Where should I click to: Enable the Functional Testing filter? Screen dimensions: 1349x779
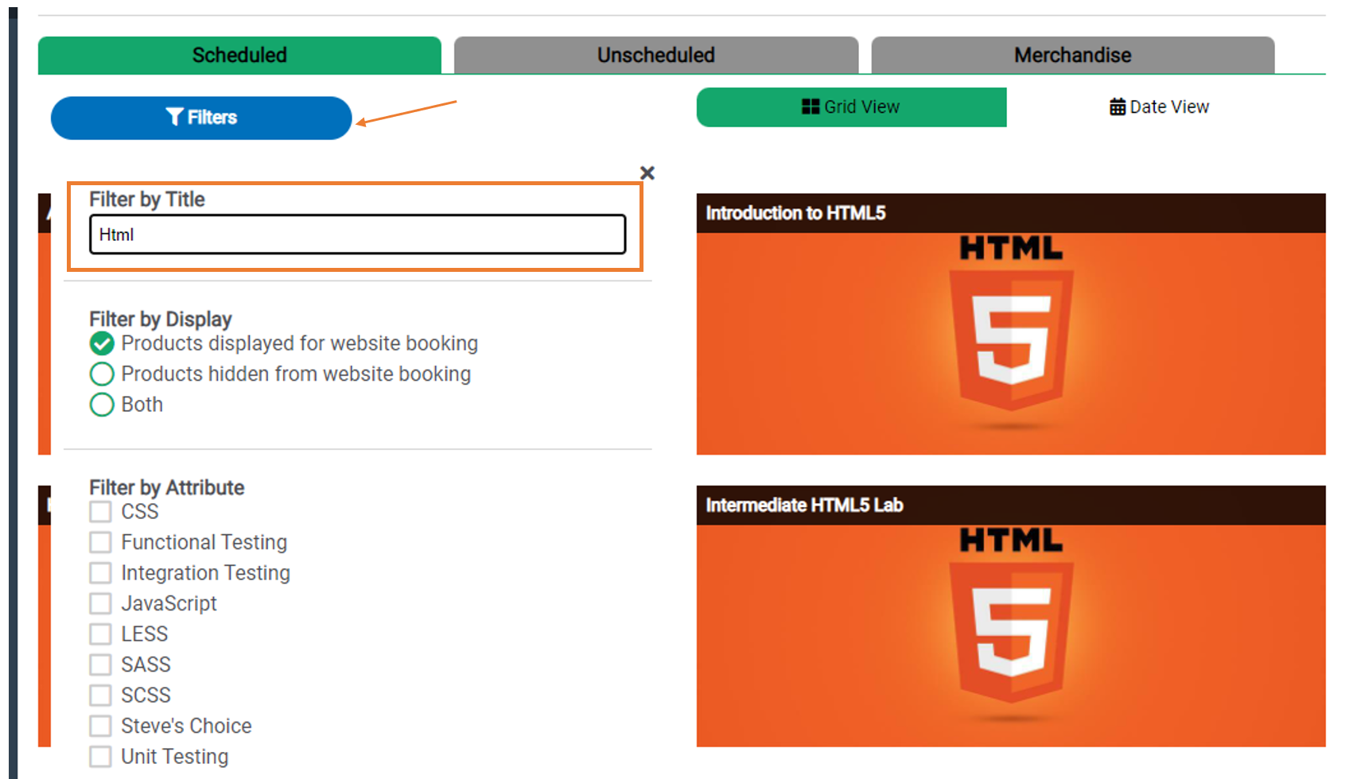point(100,542)
